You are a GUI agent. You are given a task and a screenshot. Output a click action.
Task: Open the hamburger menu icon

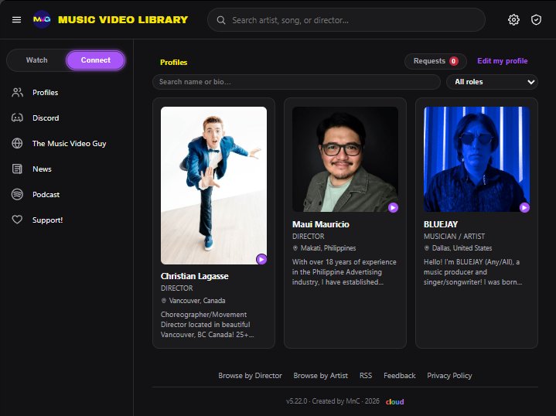coord(17,20)
